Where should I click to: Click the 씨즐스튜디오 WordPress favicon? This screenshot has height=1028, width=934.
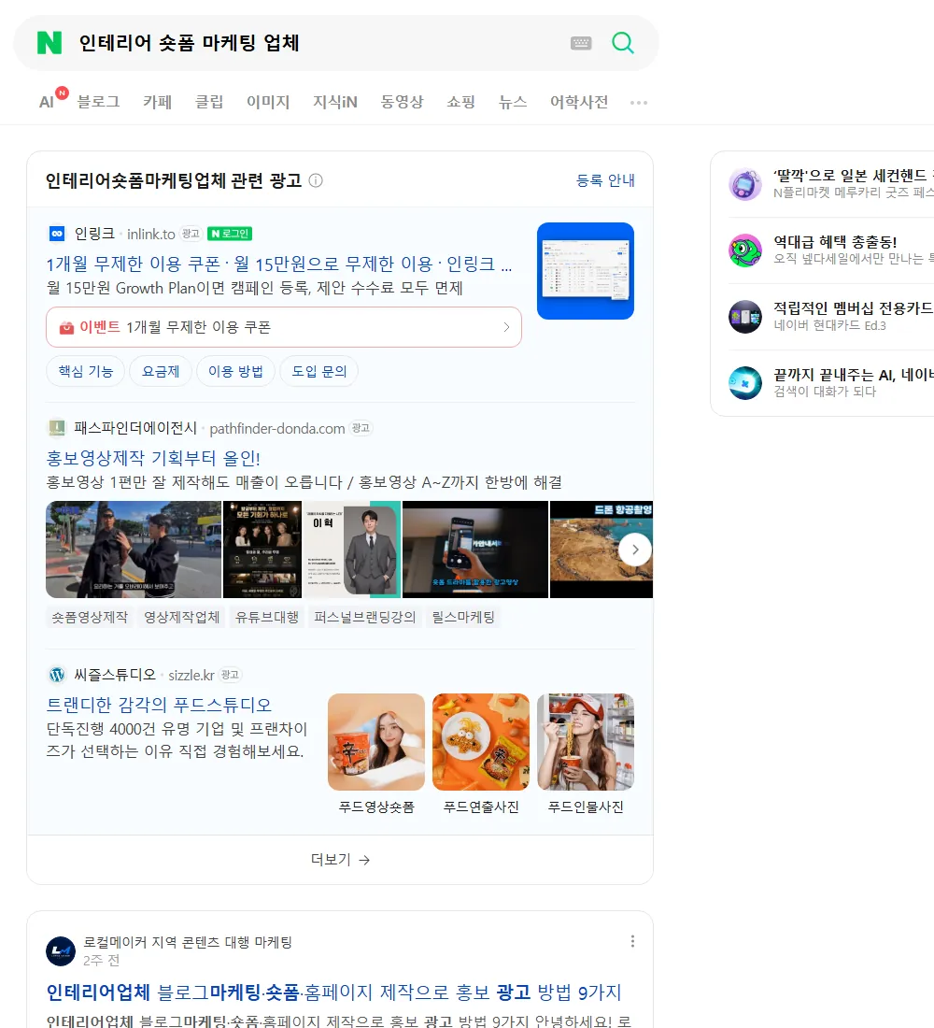click(57, 675)
